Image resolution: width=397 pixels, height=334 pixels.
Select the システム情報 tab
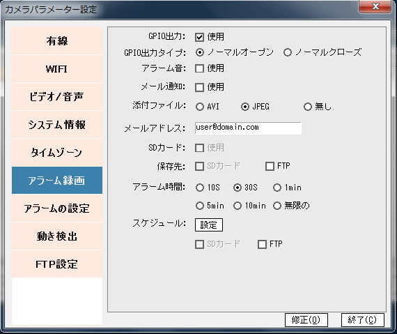(57, 124)
